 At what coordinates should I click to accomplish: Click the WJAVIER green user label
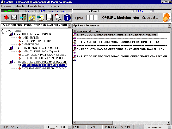click(x=10, y=11)
